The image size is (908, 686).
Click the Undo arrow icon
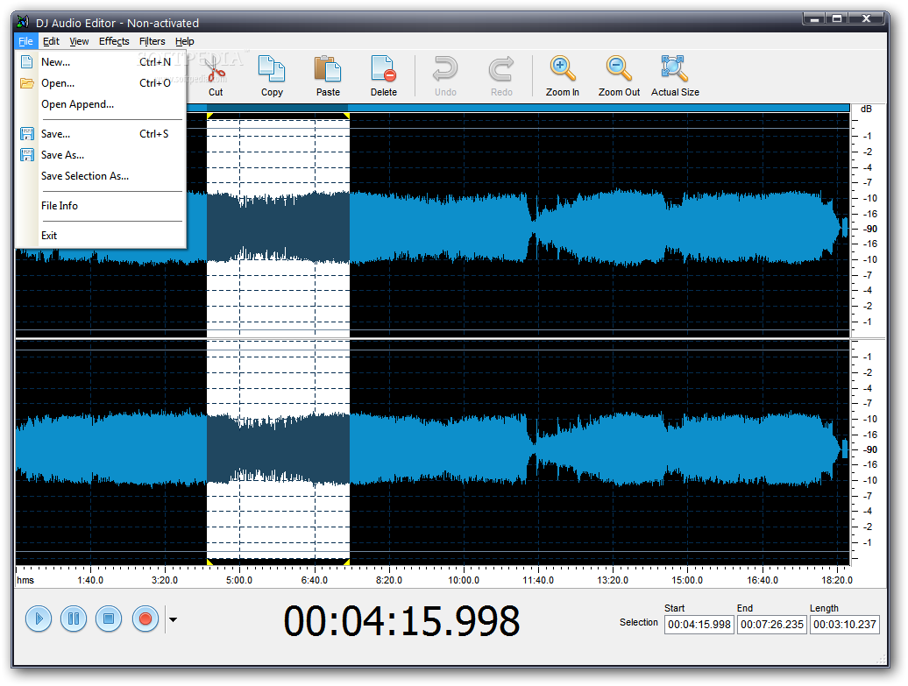(445, 75)
